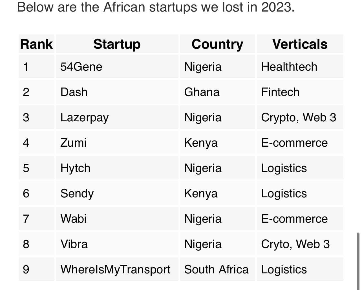
Task: Click the Verticals column header
Action: (300, 44)
